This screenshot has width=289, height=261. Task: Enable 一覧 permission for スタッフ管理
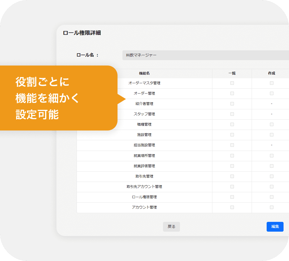tap(232, 114)
